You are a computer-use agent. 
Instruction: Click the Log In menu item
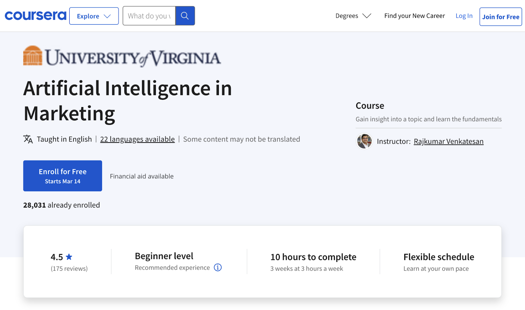[464, 15]
